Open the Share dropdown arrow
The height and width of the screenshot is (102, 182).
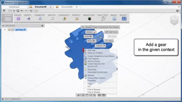tap(33, 11)
